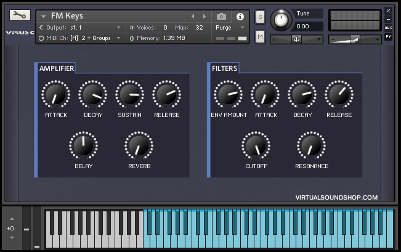Click the Resonance knob
Image resolution: width=401 pixels, height=252 pixels.
tap(311, 146)
